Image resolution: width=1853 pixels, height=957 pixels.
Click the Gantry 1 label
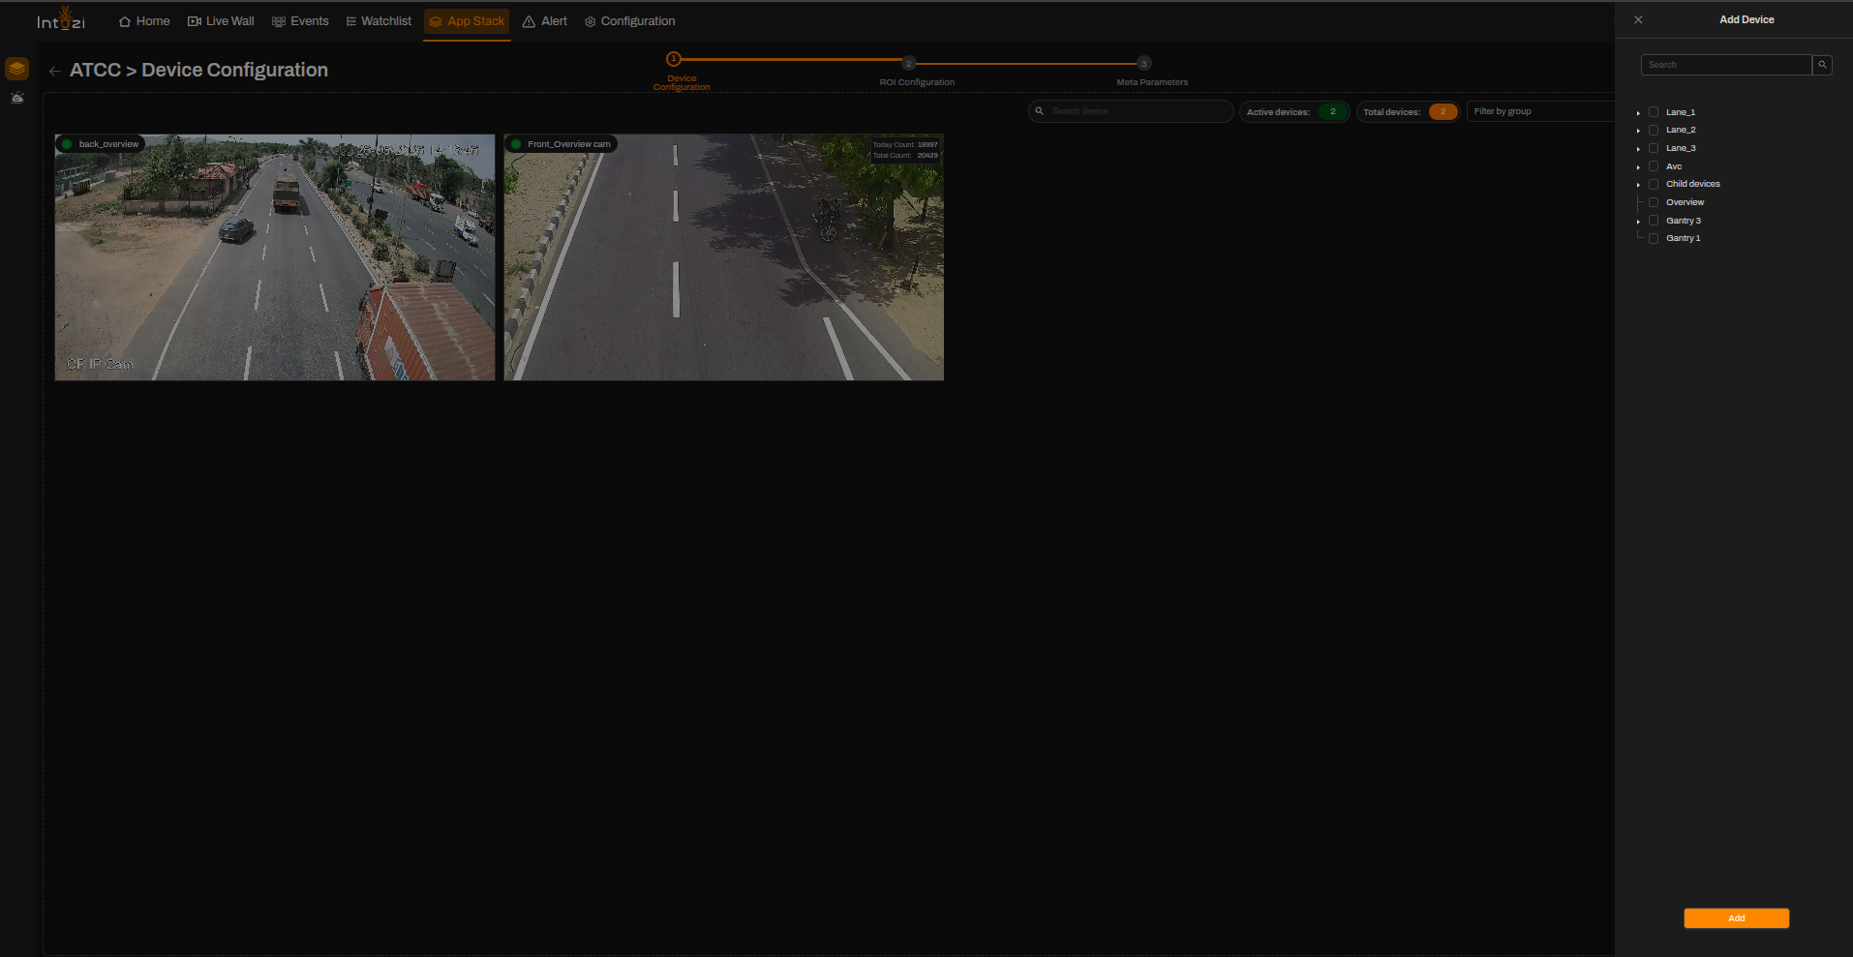(1683, 238)
